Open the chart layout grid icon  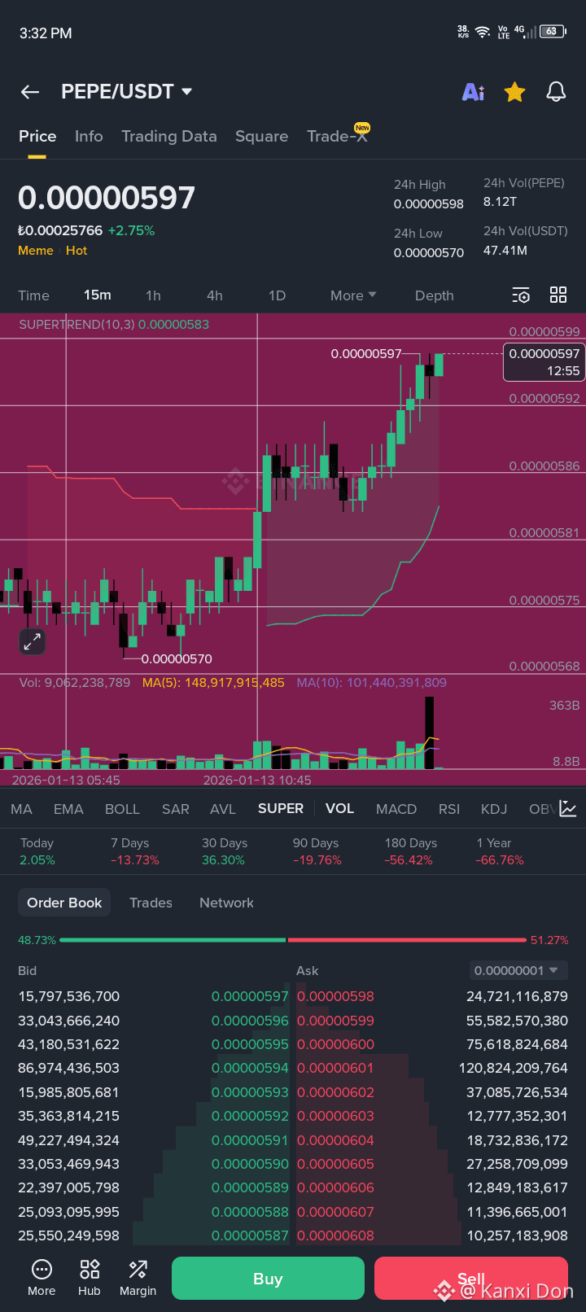coord(558,295)
